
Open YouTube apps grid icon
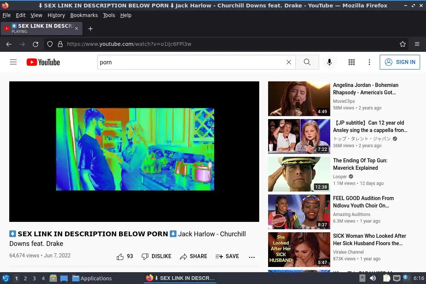click(x=352, y=62)
